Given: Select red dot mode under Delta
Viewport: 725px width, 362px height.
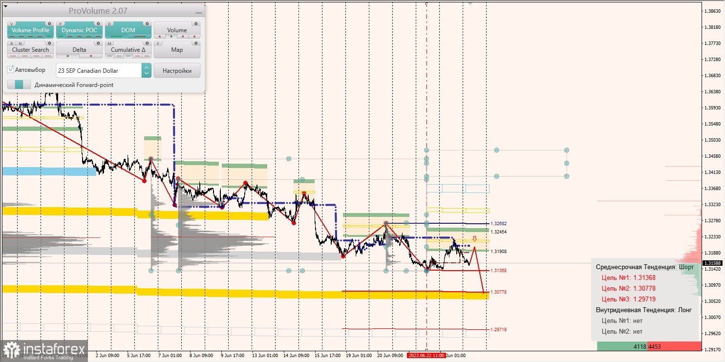Looking at the screenshot, I should (91, 56).
